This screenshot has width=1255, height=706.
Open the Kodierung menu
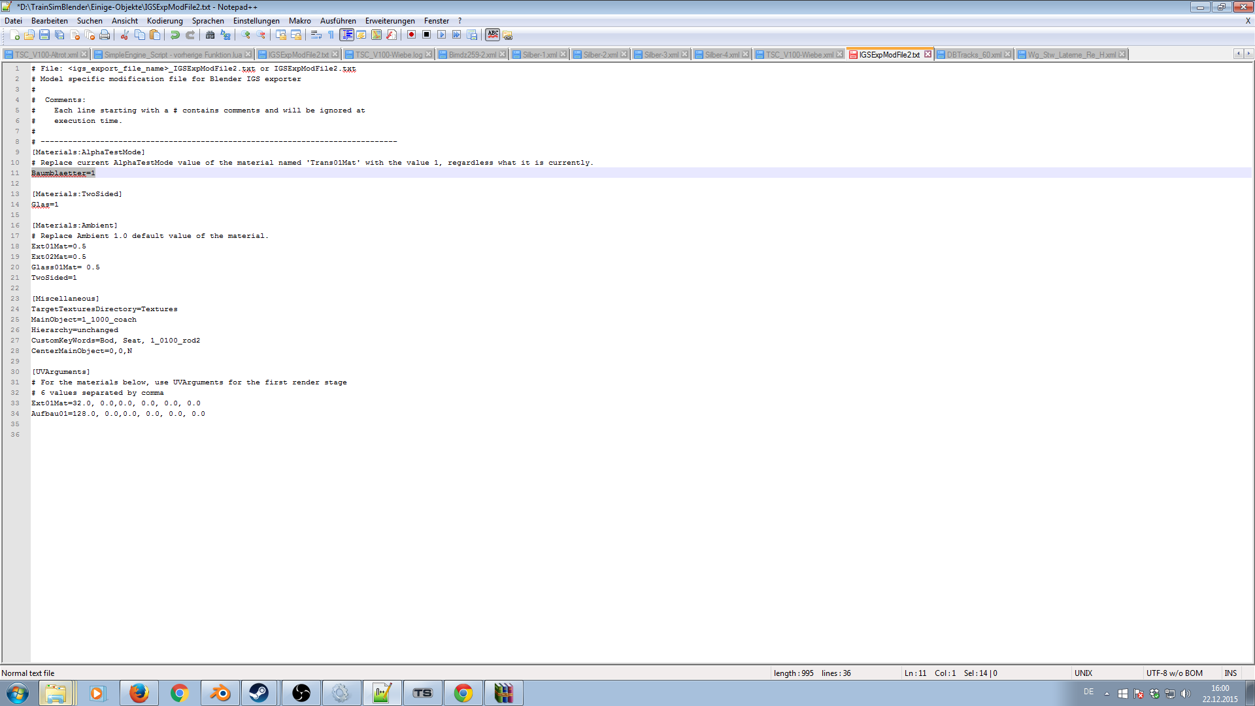165,21
